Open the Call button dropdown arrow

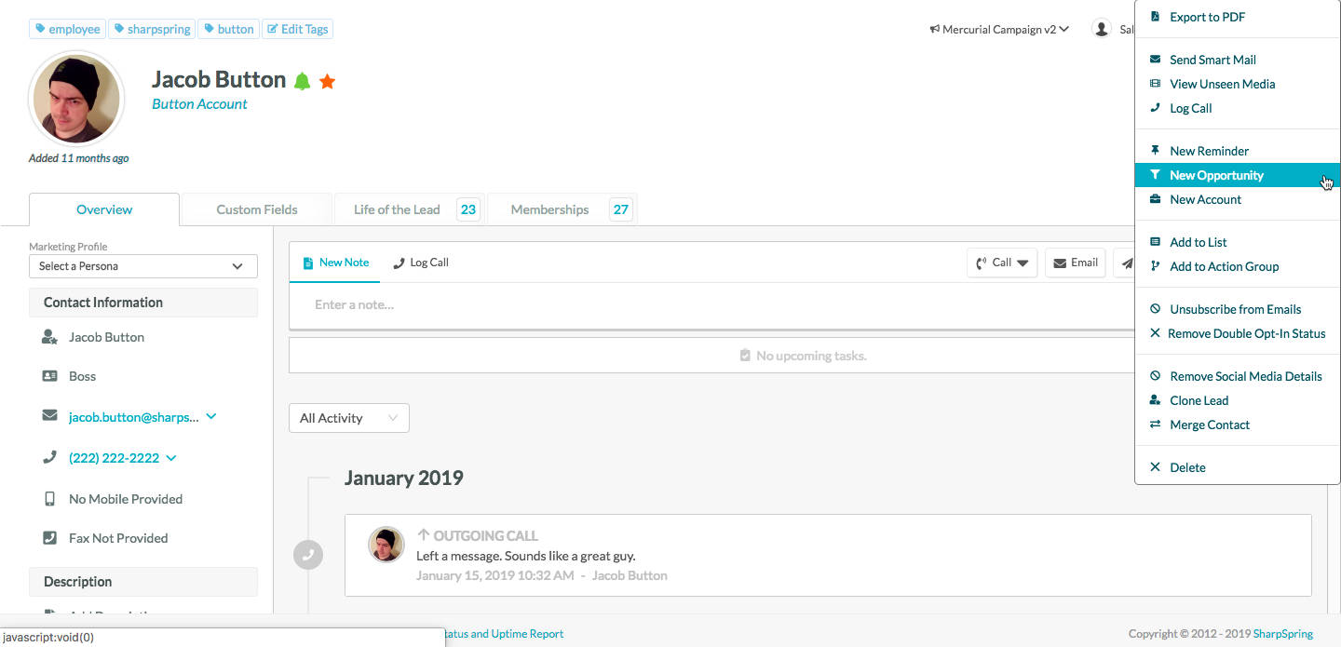tap(1022, 263)
